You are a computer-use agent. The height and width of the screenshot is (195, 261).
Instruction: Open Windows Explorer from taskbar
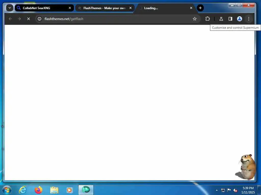click(54, 190)
